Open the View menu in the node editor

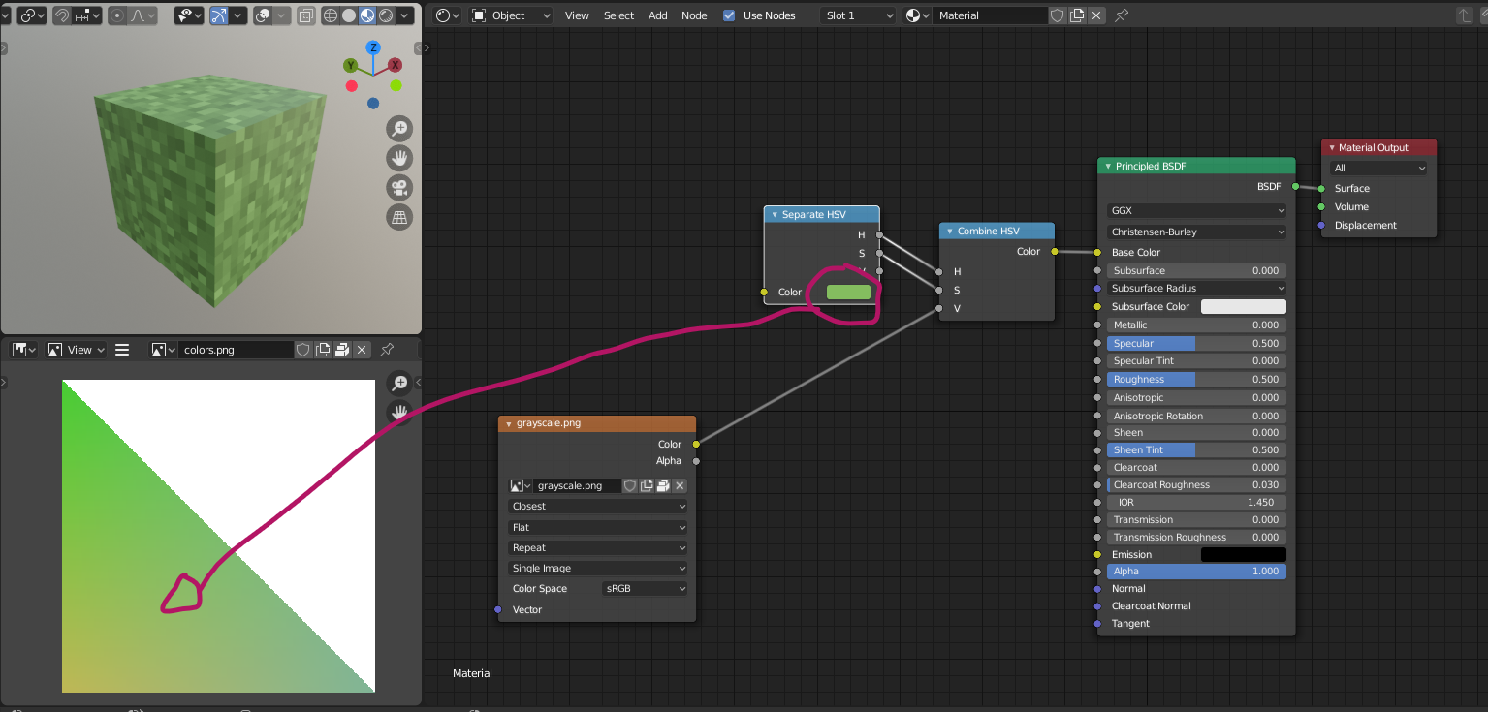[x=577, y=15]
